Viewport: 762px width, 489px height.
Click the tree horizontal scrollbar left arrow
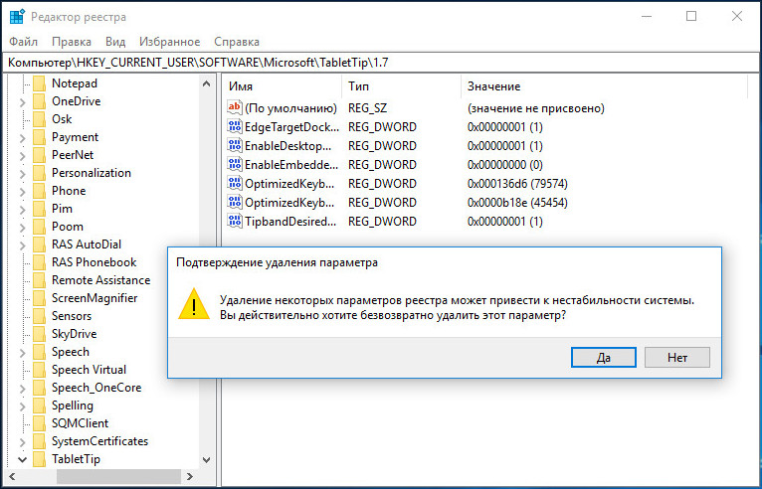12,476
